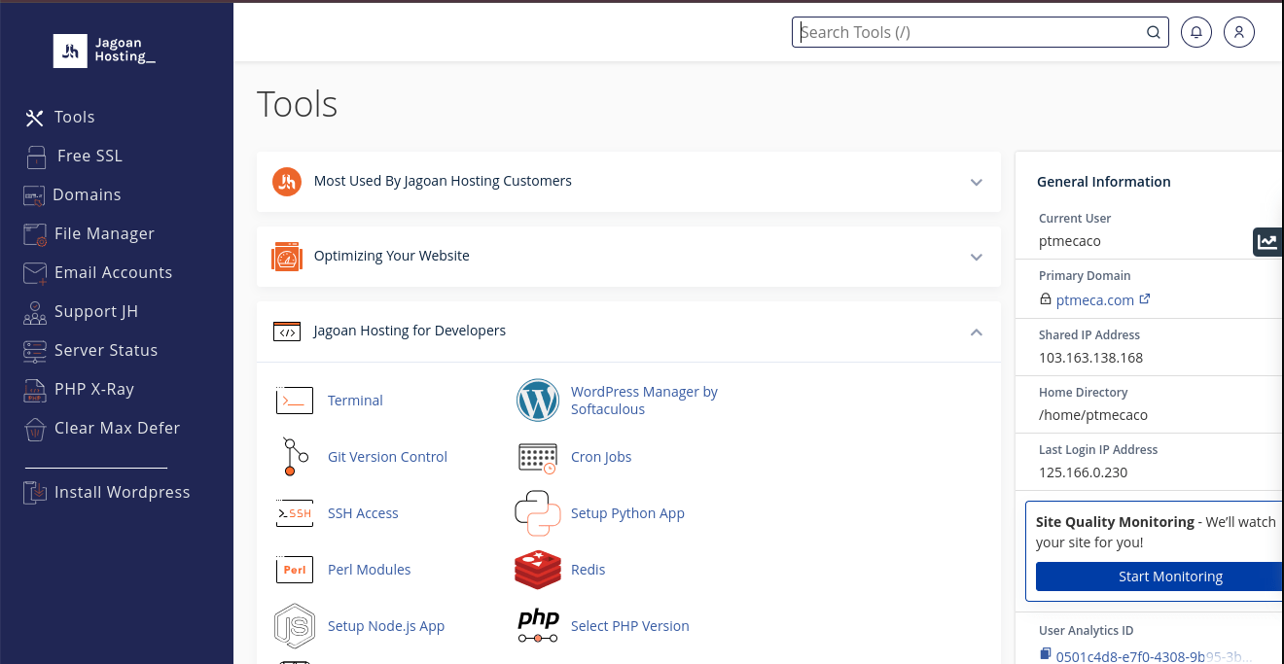The width and height of the screenshot is (1284, 664).
Task: Open Support JH from the sidebar
Action: pos(81,311)
